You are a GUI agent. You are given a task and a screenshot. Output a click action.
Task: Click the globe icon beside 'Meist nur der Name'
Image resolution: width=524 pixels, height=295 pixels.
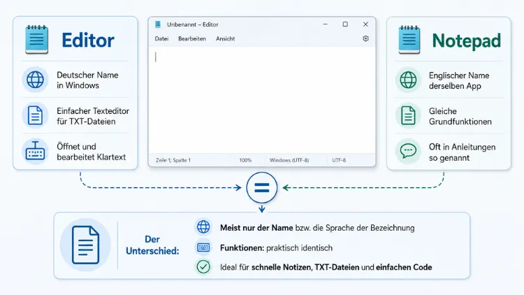click(203, 226)
